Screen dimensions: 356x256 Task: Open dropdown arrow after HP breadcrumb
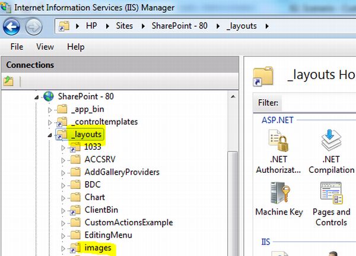(107, 26)
